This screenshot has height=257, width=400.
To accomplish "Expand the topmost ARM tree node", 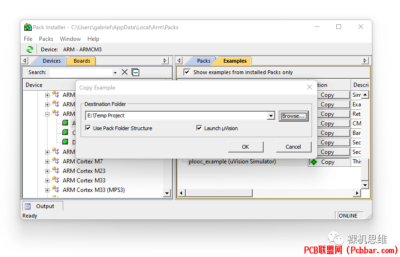I will [47, 95].
